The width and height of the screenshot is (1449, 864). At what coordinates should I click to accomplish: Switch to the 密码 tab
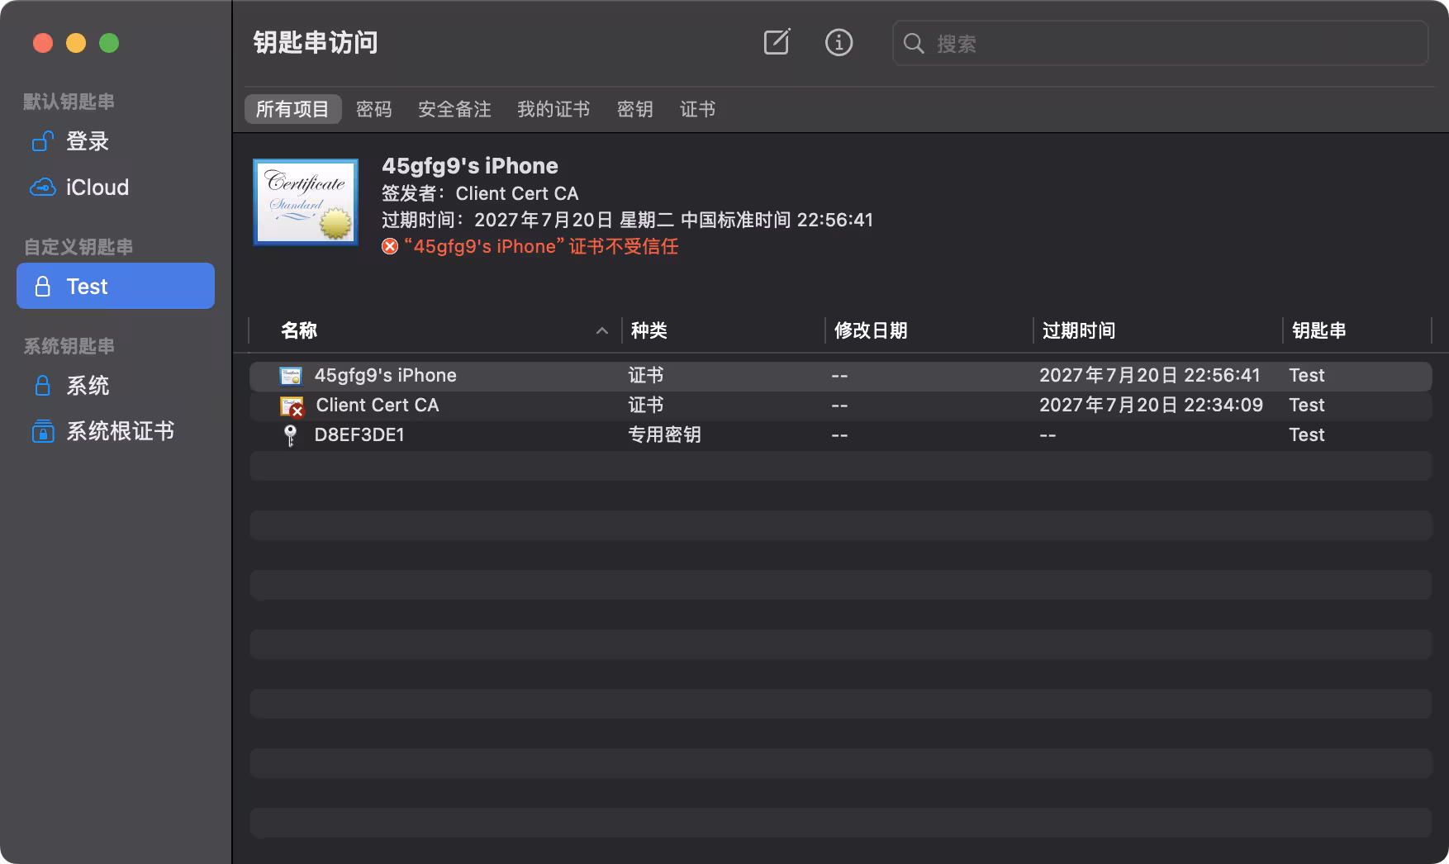pyautogui.click(x=373, y=109)
